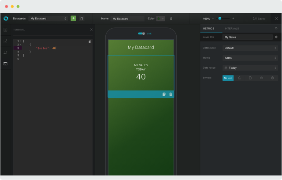Open the Datacards selector dropdown
Image resolution: width=282 pixels, height=180 pixels.
click(48, 19)
